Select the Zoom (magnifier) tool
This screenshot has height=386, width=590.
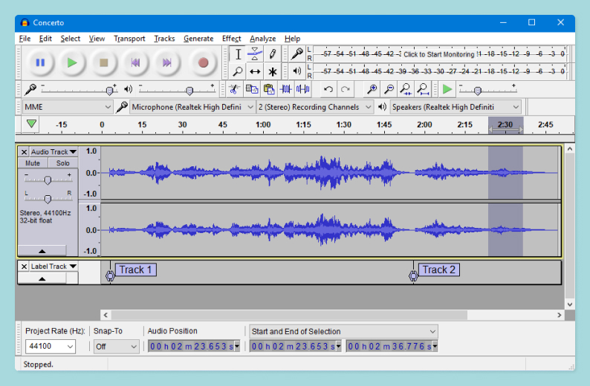(238, 71)
